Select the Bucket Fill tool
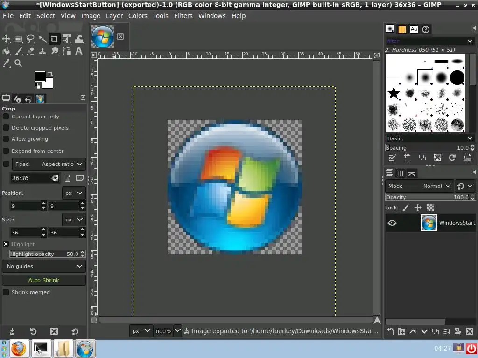The width and height of the screenshot is (478, 358). (6, 51)
